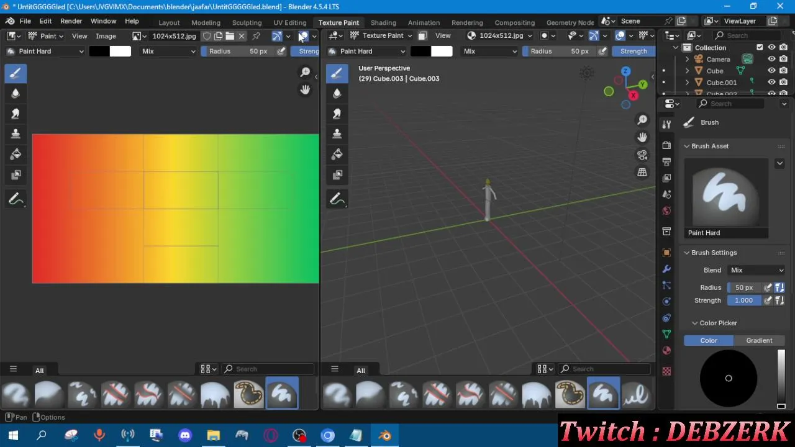Click the pan hand icon in 3D viewport
This screenshot has height=447, width=795.
click(x=642, y=137)
